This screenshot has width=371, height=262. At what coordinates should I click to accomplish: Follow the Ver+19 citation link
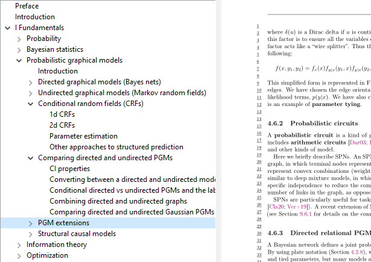coord(297,207)
